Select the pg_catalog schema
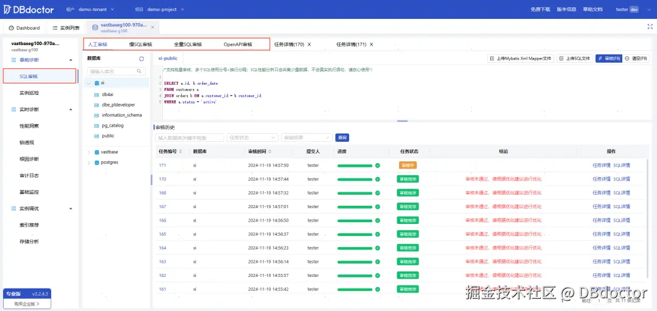 pos(113,125)
